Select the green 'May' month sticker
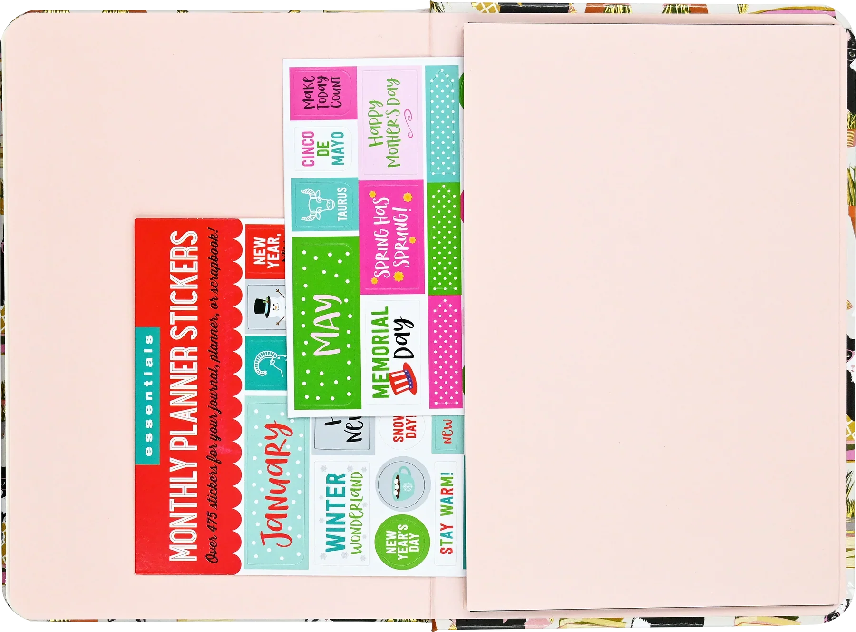Screen dimensions: 856x632 [326, 324]
